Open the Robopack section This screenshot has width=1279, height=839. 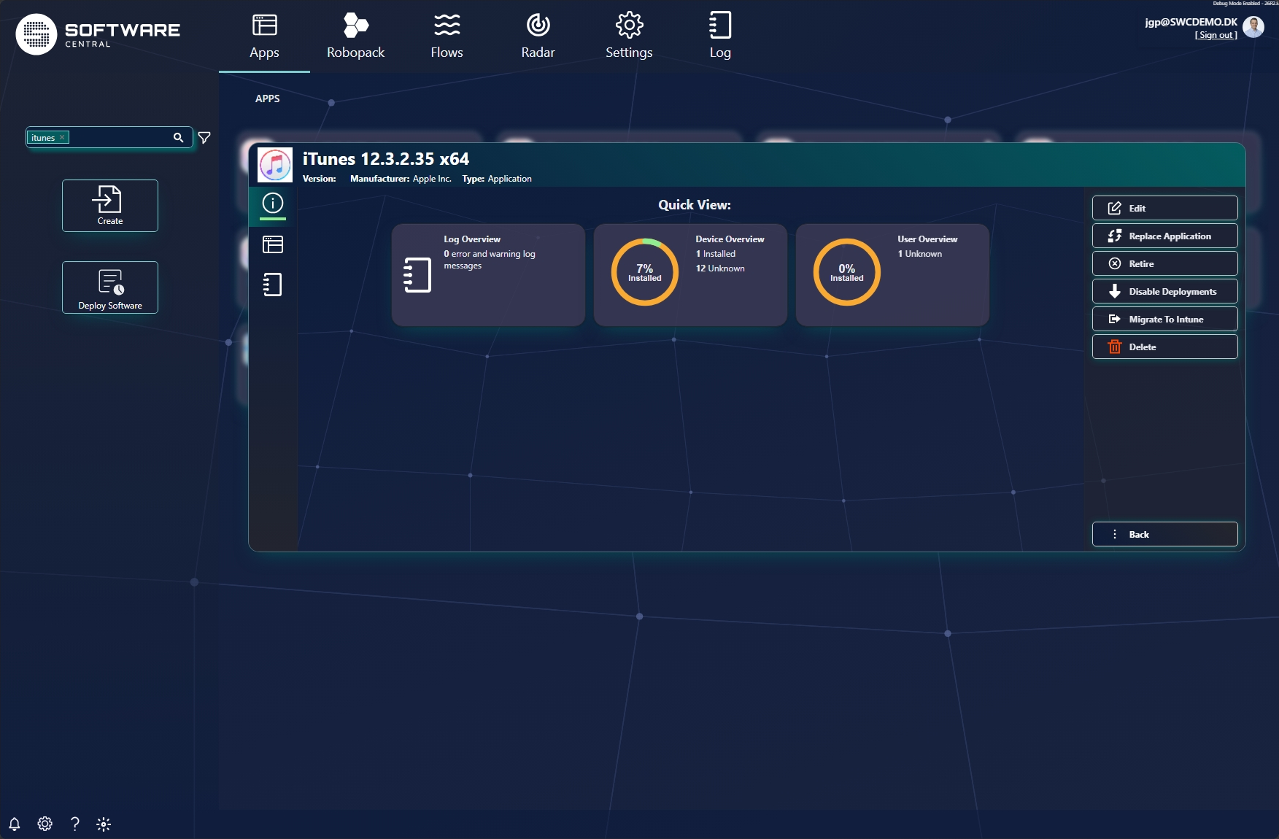355,36
